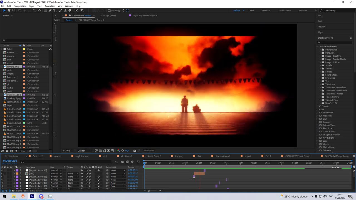This screenshot has height=200, width=356.
Task: Pick the Type text tool
Action: 55,10
